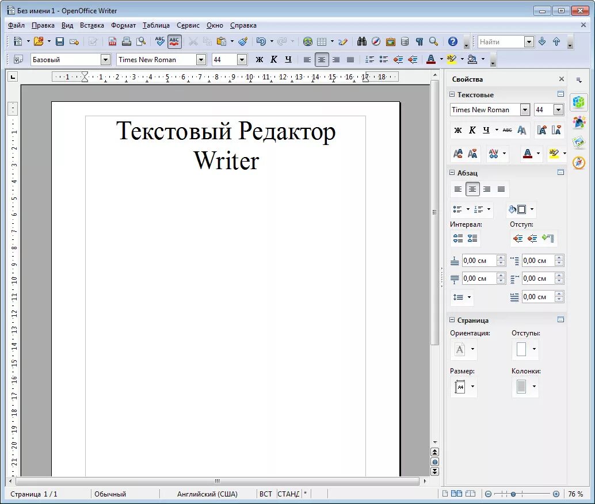Click the zoom slider in status bar
This screenshot has width=595, height=504.
pos(522,494)
